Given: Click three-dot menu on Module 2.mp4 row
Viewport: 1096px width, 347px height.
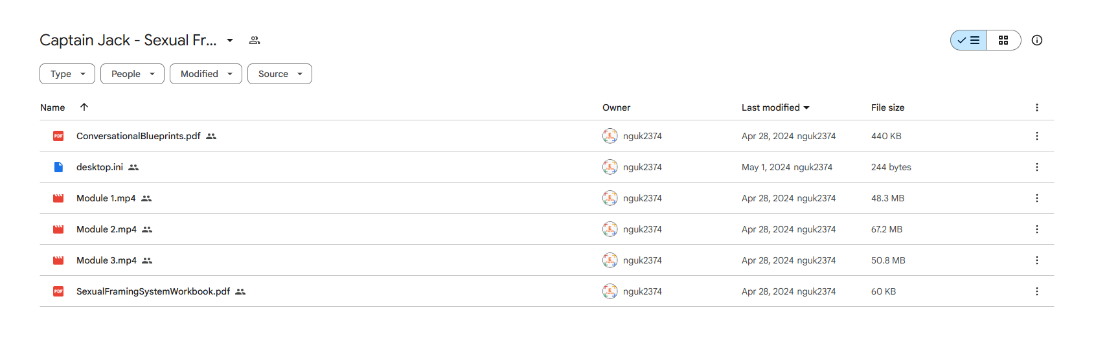Looking at the screenshot, I should (1037, 229).
